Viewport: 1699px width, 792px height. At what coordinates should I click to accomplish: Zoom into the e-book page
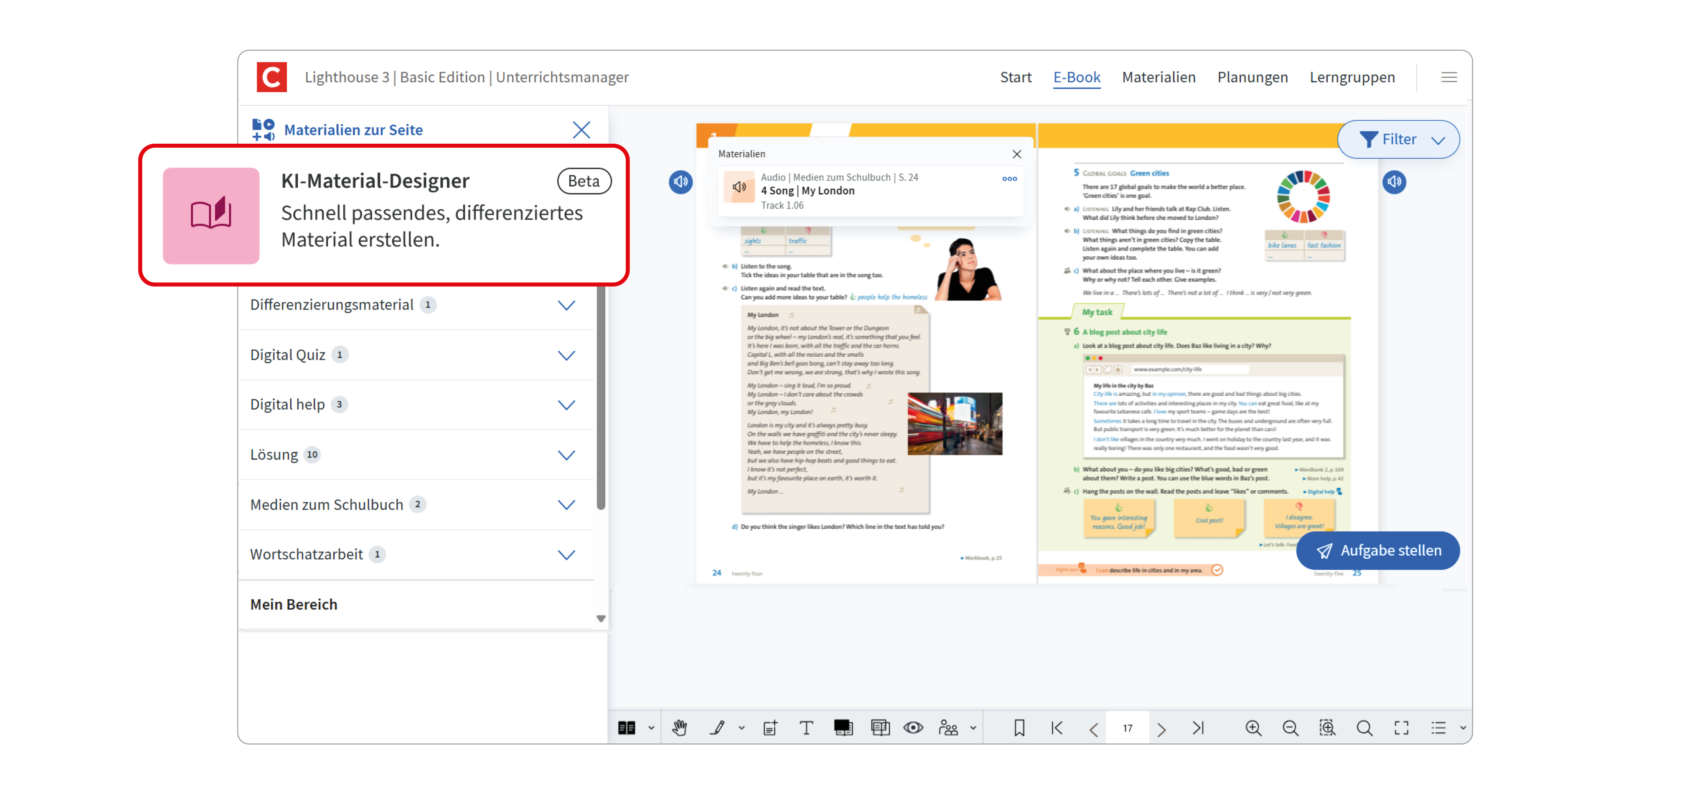[x=1254, y=727]
